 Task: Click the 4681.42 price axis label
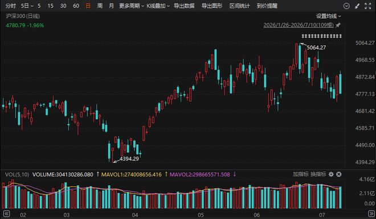365,111
